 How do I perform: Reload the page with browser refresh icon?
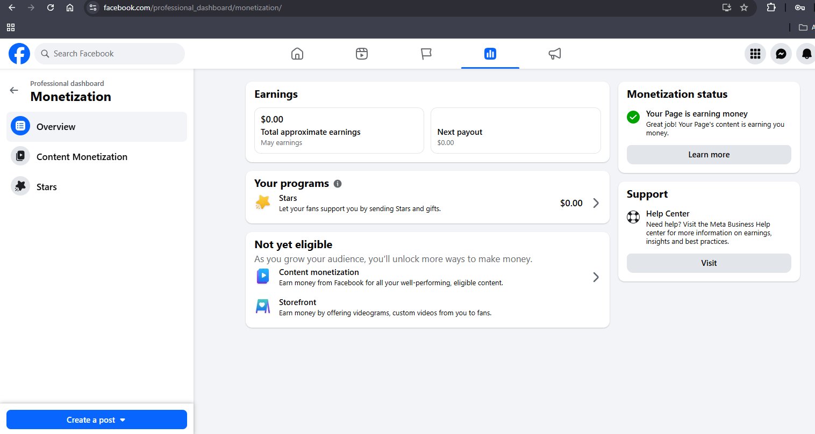click(x=51, y=8)
